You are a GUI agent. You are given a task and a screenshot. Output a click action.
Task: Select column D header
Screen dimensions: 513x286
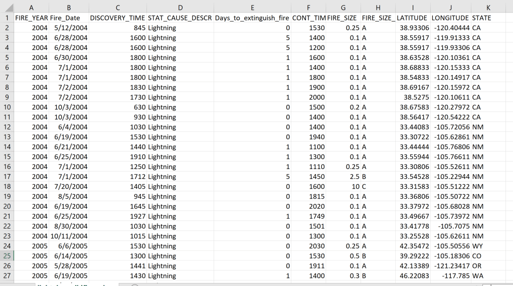180,7
